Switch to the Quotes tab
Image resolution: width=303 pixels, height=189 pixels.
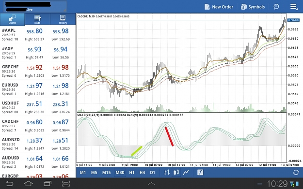(x=13, y=19)
